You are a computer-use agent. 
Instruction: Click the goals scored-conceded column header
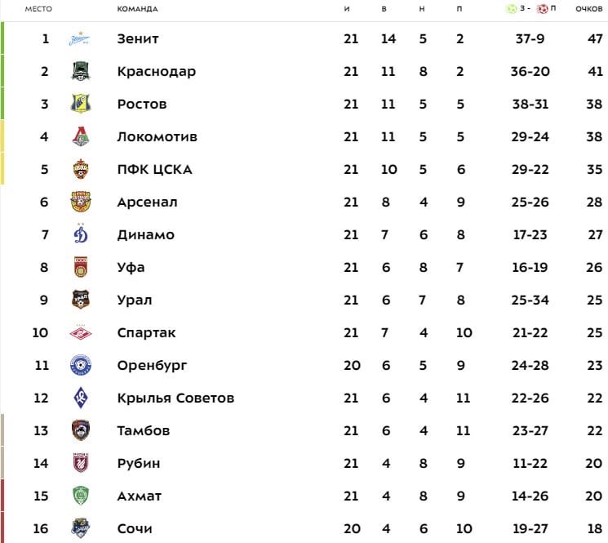coord(530,8)
